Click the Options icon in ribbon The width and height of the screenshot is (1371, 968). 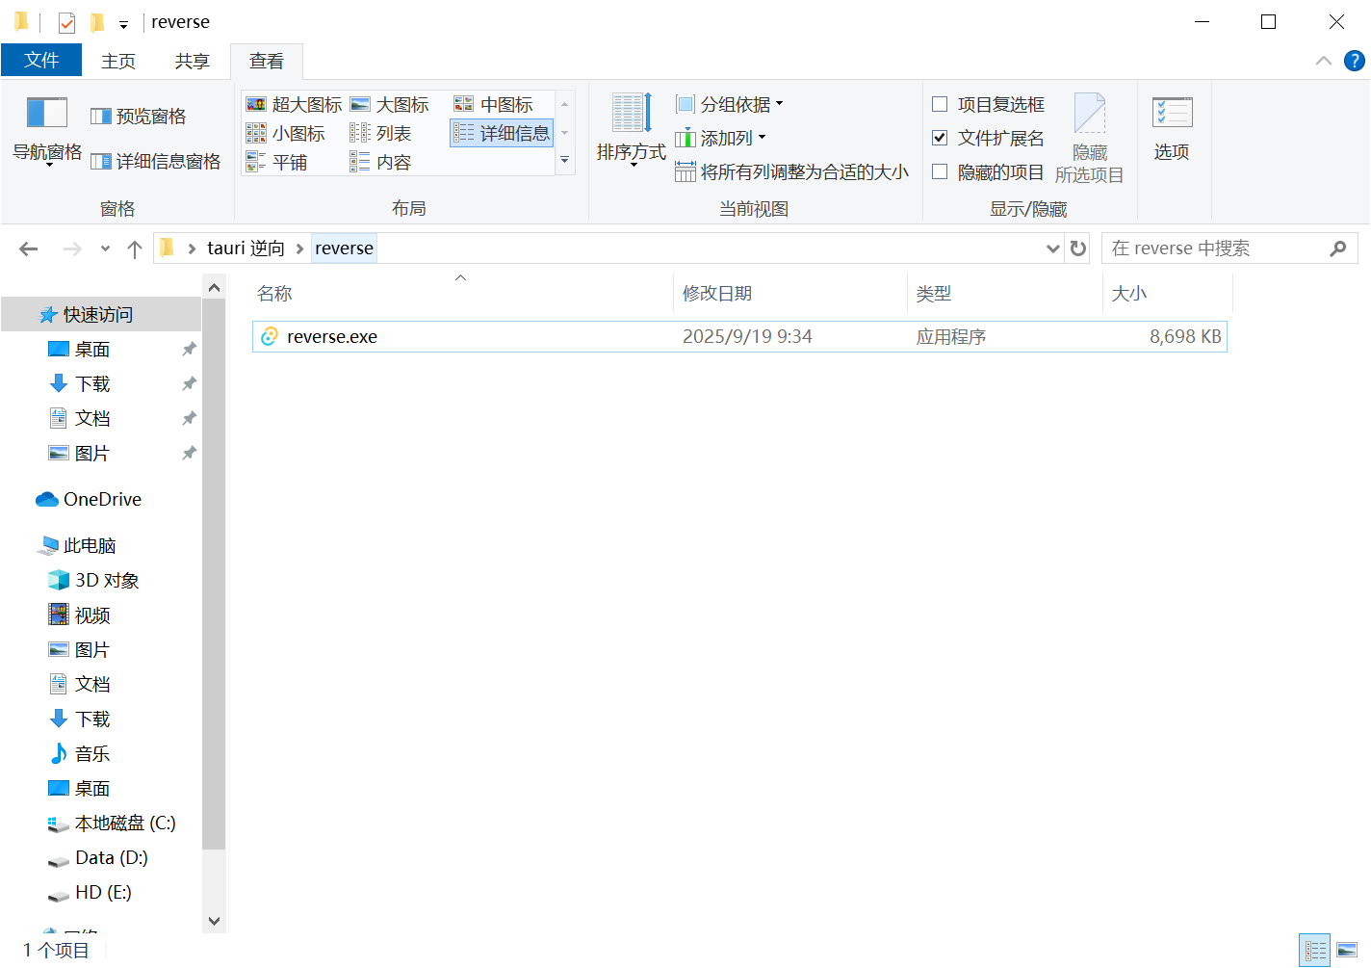click(1172, 126)
